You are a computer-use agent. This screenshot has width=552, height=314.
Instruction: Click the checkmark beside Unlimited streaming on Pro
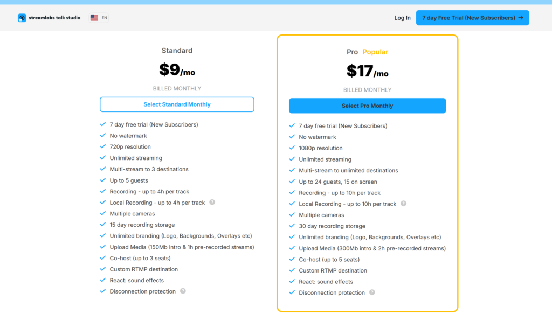(x=293, y=159)
